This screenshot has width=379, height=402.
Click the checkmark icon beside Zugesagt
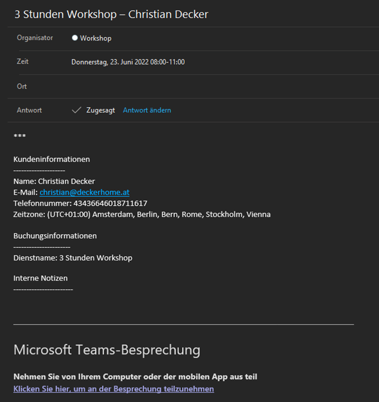pos(76,110)
